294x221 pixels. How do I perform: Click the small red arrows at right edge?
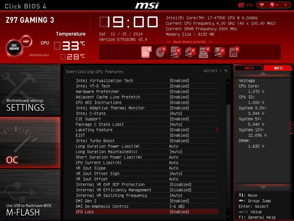coord(291,133)
